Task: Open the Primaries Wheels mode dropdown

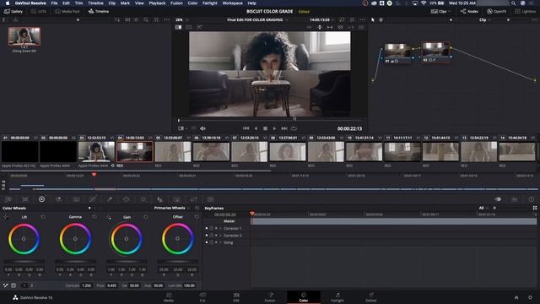Action: coord(171,208)
